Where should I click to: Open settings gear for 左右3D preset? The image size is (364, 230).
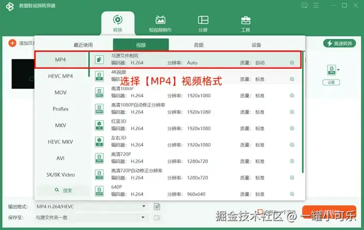pyautogui.click(x=292, y=145)
